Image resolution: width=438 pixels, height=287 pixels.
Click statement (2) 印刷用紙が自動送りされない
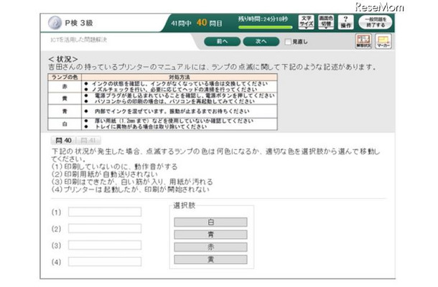pos(104,174)
